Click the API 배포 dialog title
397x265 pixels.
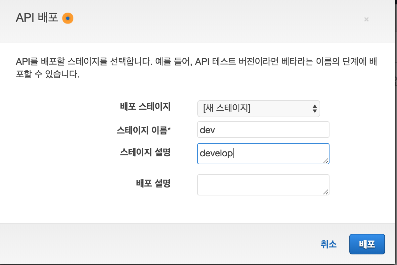click(37, 18)
